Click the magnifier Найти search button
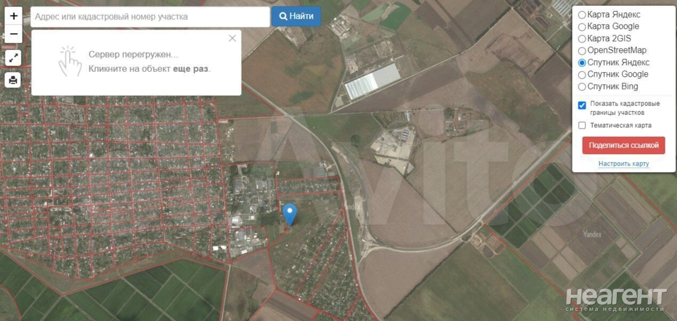 [296, 16]
